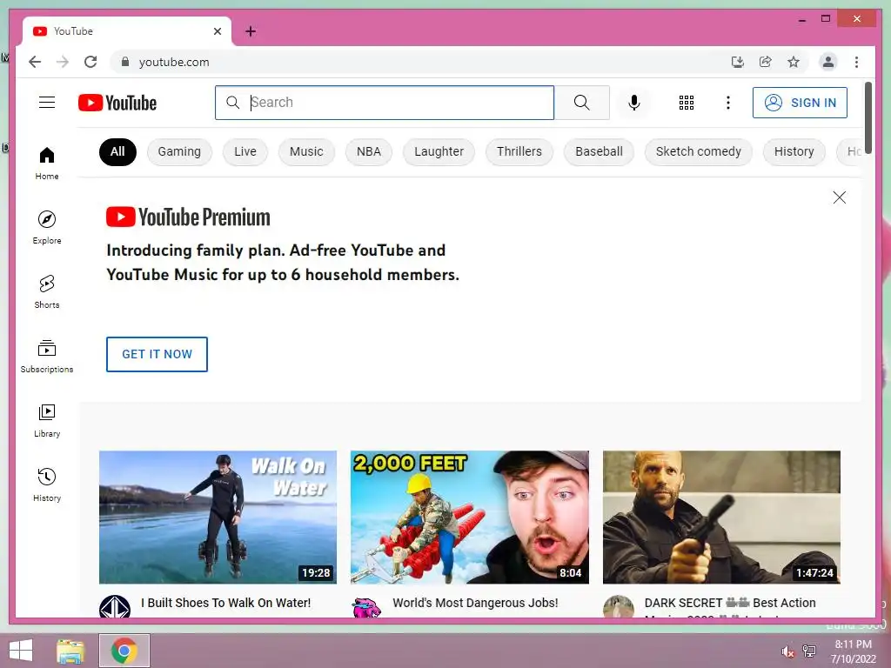Click browser forward arrow
891x668 pixels.
point(63,62)
